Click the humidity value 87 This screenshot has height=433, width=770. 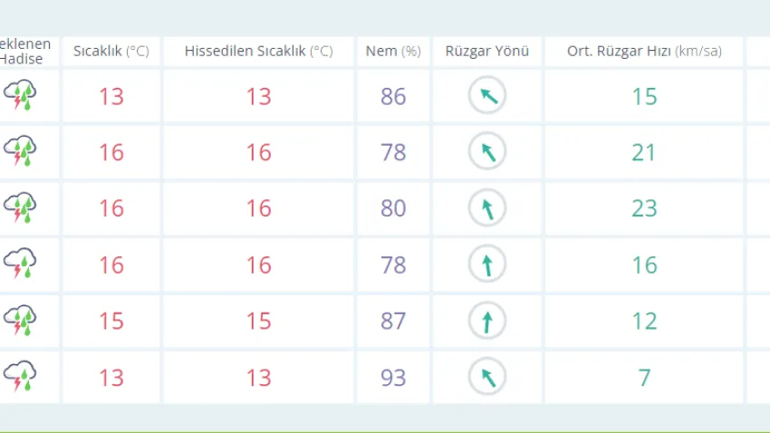[x=393, y=321]
